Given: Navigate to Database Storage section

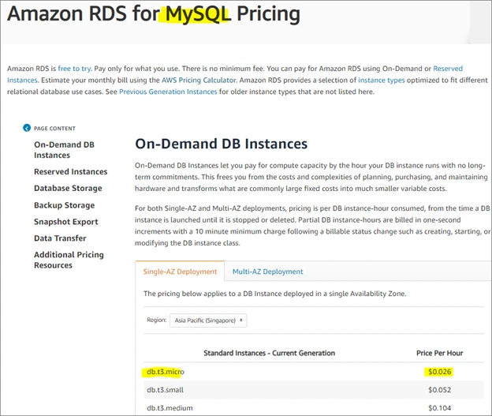Looking at the screenshot, I should point(68,188).
